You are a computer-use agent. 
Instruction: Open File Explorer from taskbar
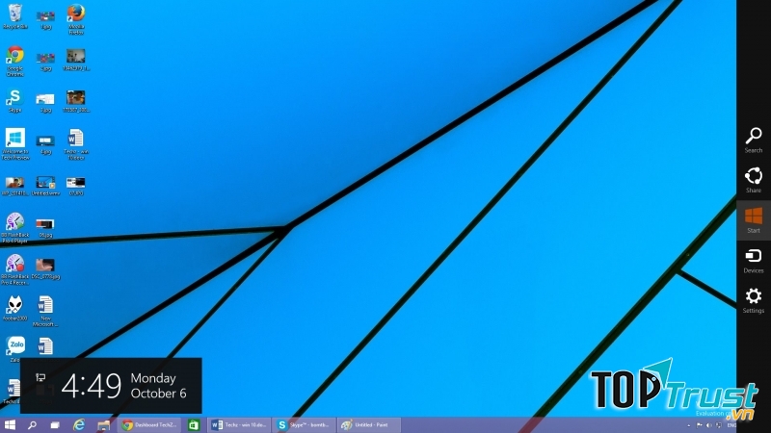[x=103, y=424]
